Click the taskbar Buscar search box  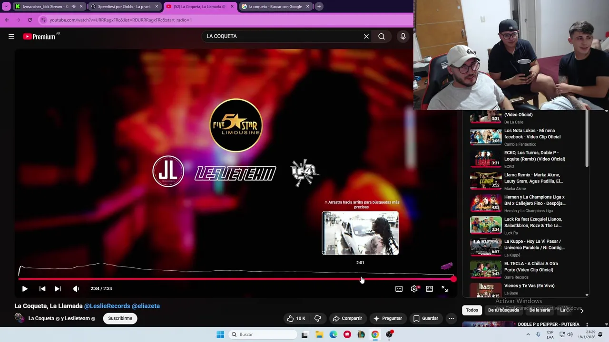coord(263,334)
